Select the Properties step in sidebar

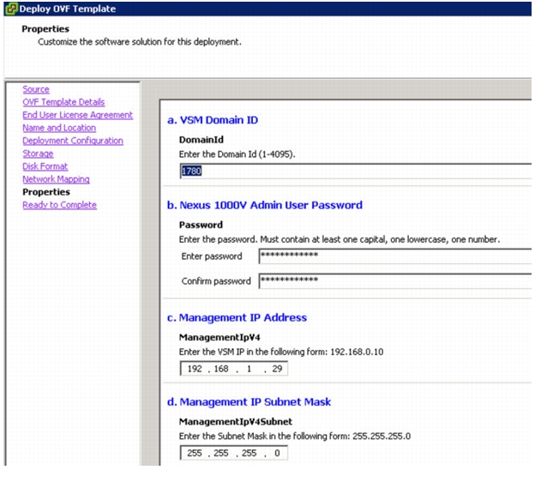click(x=46, y=192)
